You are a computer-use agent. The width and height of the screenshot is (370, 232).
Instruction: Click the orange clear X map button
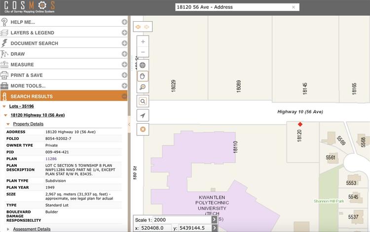143,130
